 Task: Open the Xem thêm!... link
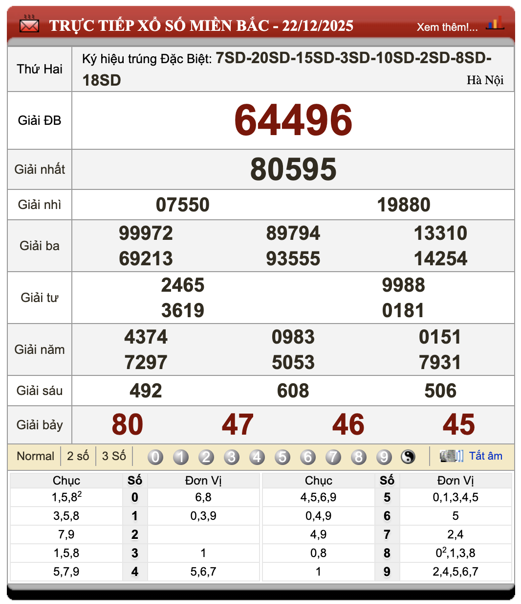(x=446, y=27)
